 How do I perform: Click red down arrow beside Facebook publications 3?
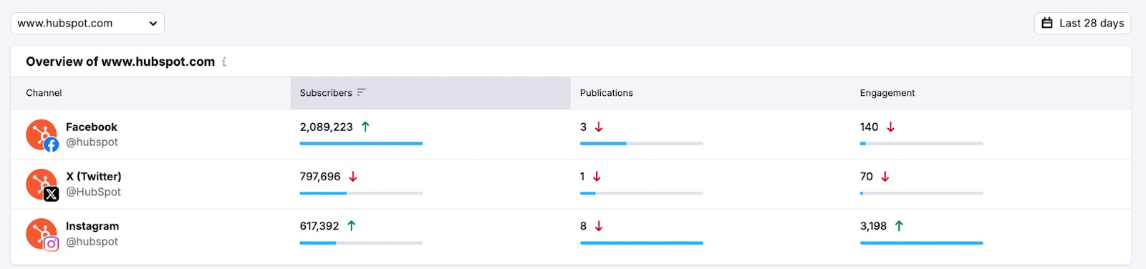tap(599, 127)
